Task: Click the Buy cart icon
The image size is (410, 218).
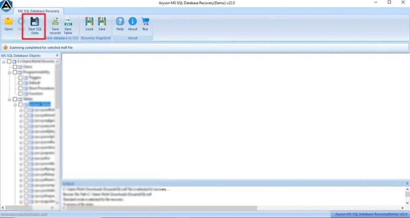Action: click(145, 24)
